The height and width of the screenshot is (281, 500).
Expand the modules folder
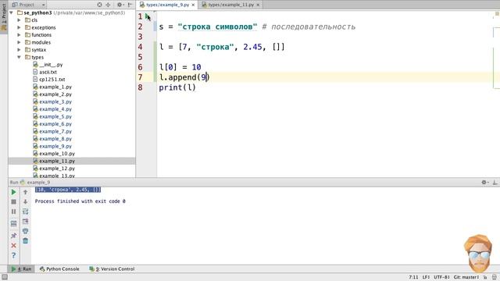point(19,42)
